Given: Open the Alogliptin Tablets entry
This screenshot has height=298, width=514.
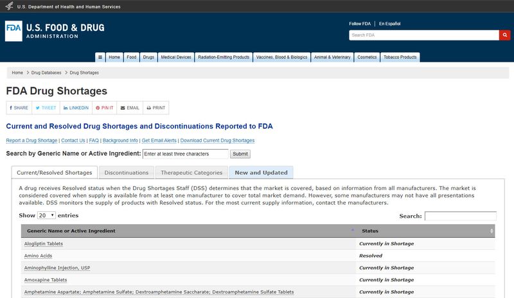Looking at the screenshot, I should [44, 243].
